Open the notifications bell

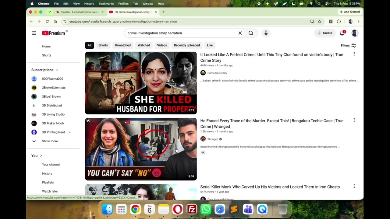[342, 33]
